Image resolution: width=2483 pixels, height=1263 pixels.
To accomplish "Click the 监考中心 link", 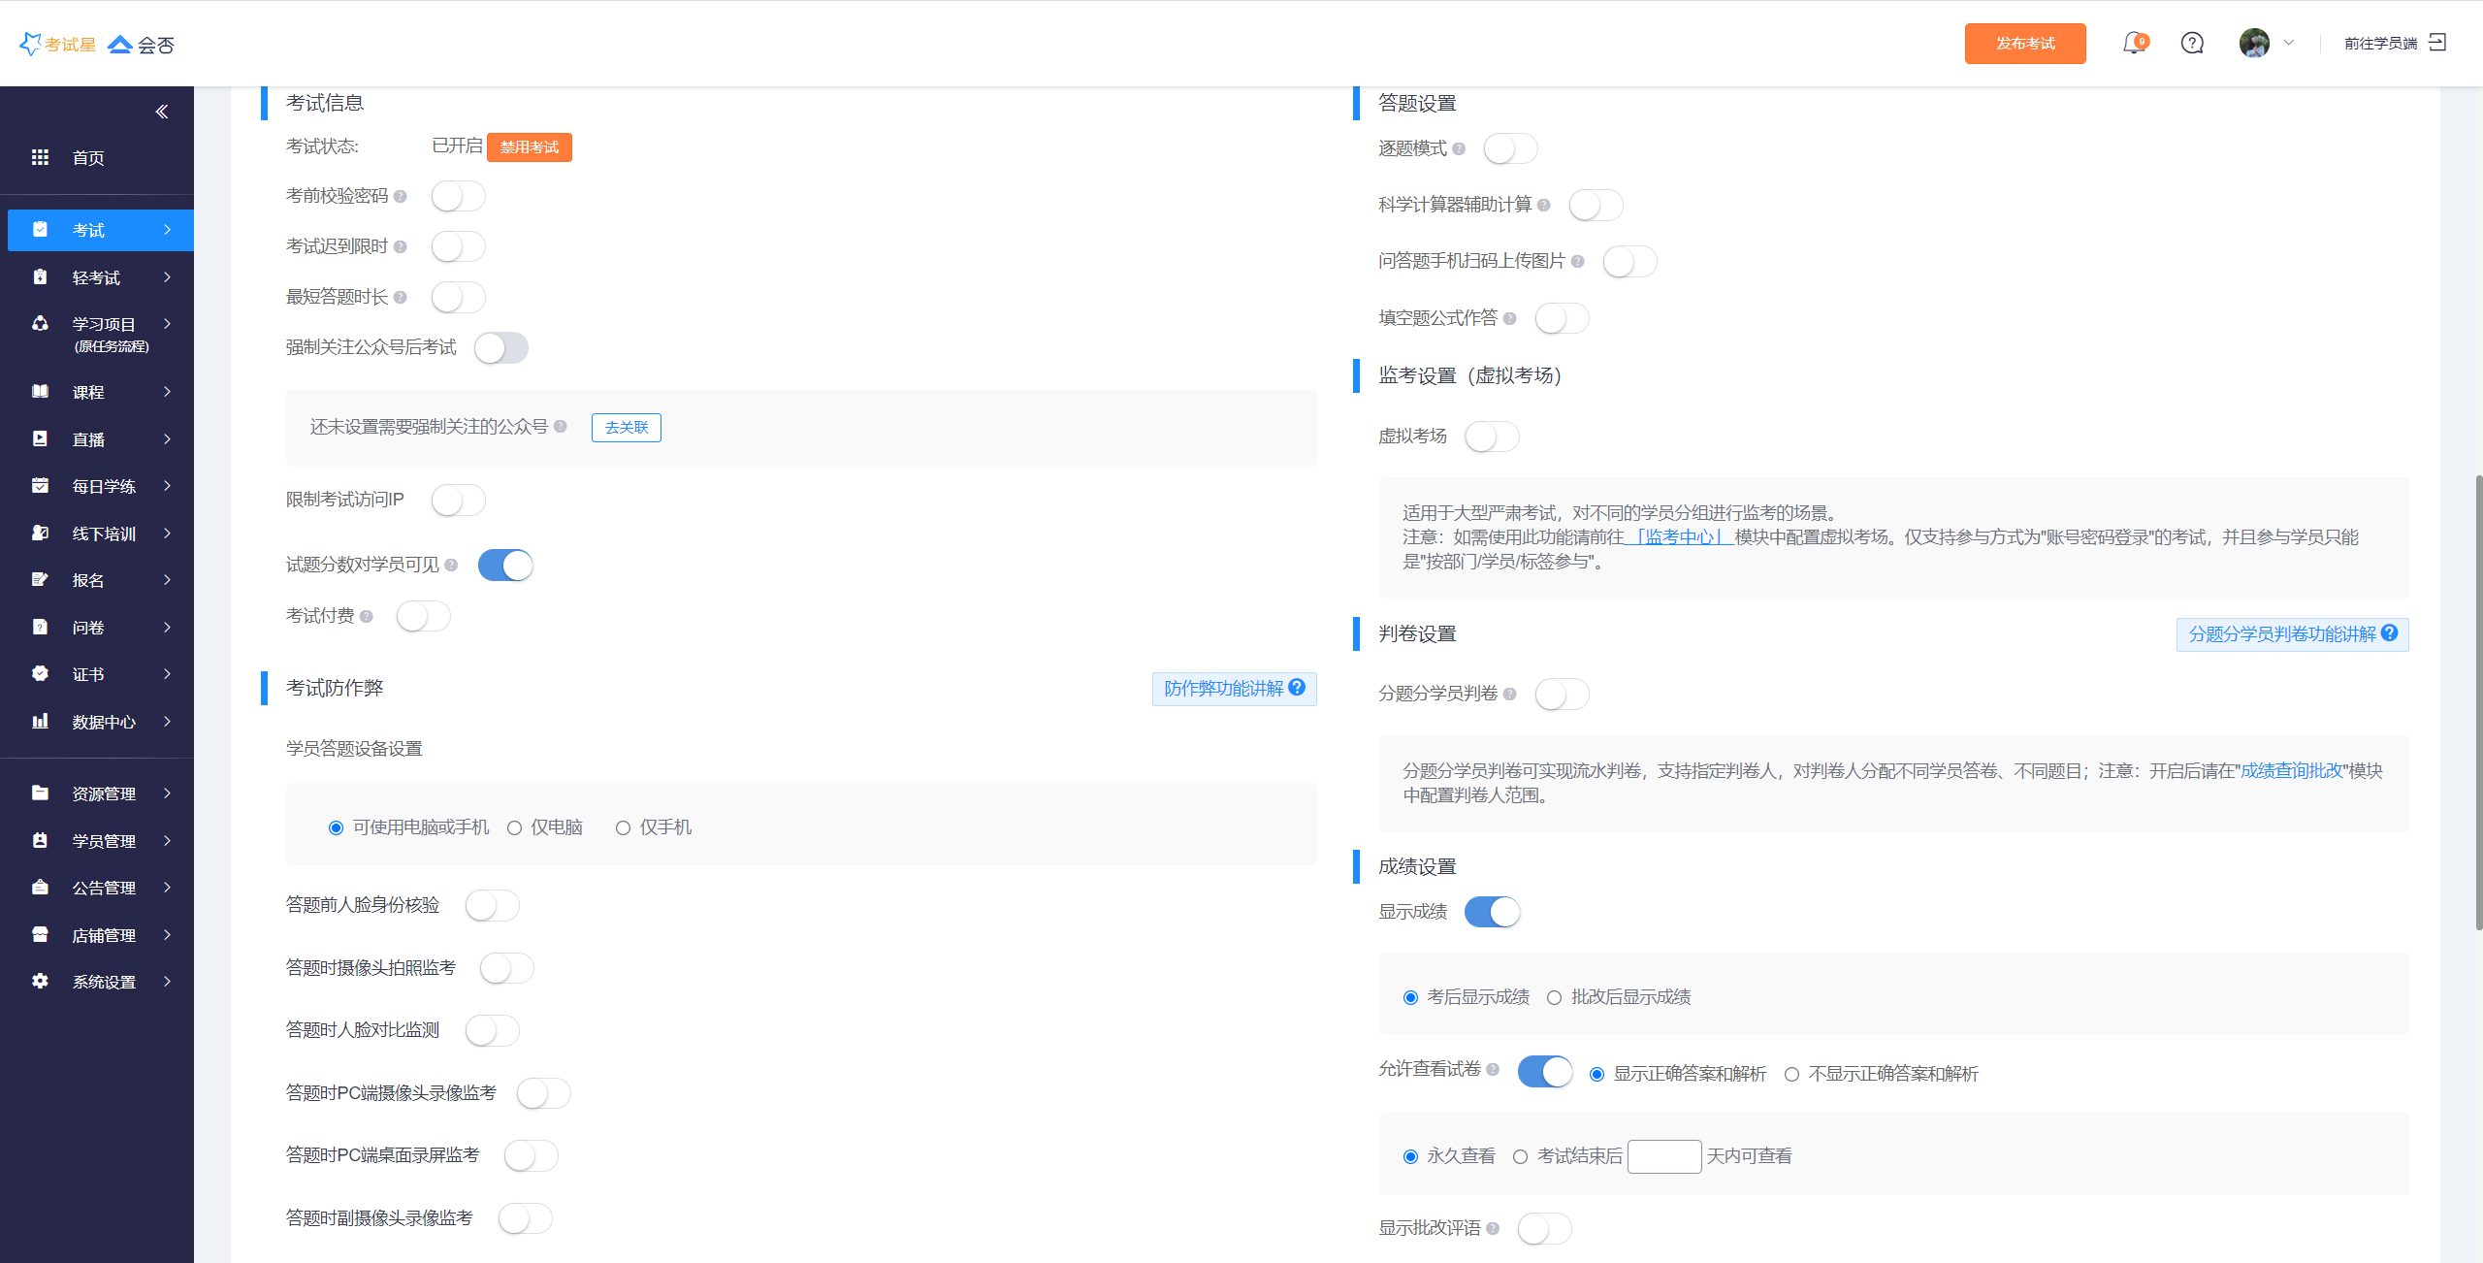I will 1679,537.
